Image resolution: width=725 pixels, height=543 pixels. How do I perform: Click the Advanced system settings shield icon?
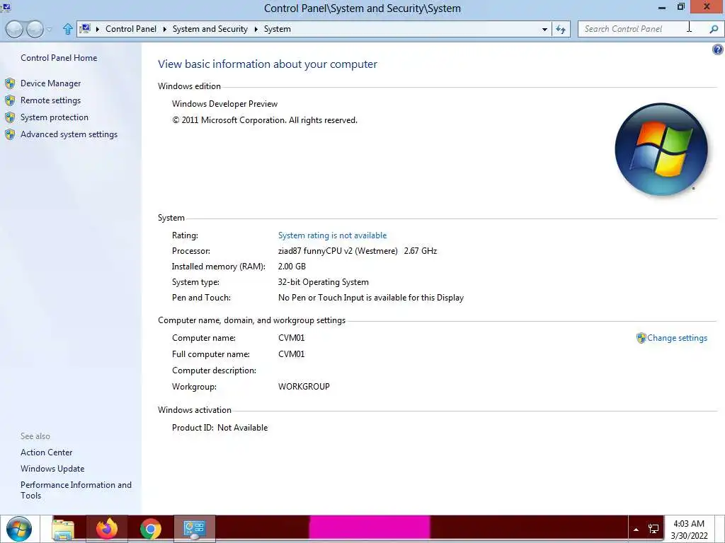tap(10, 134)
